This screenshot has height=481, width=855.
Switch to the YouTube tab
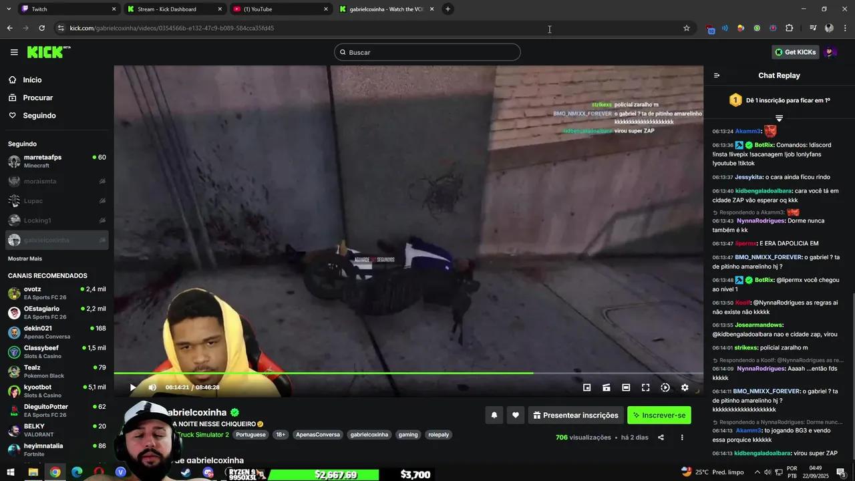click(x=281, y=9)
